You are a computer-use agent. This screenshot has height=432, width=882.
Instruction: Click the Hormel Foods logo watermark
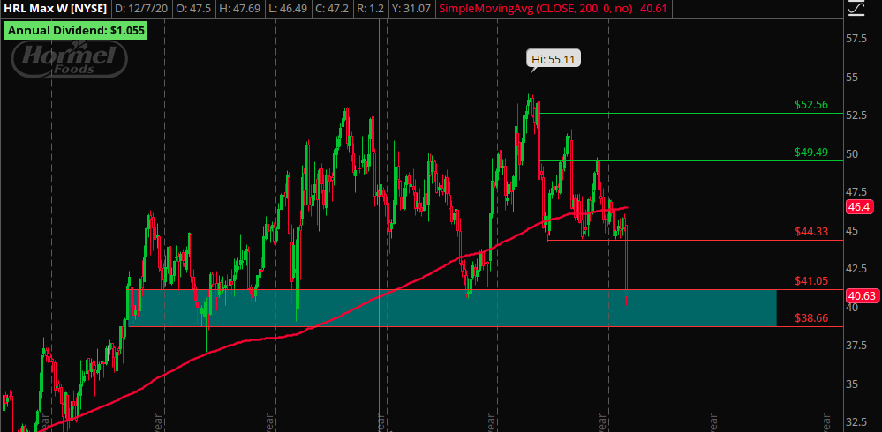[69, 58]
